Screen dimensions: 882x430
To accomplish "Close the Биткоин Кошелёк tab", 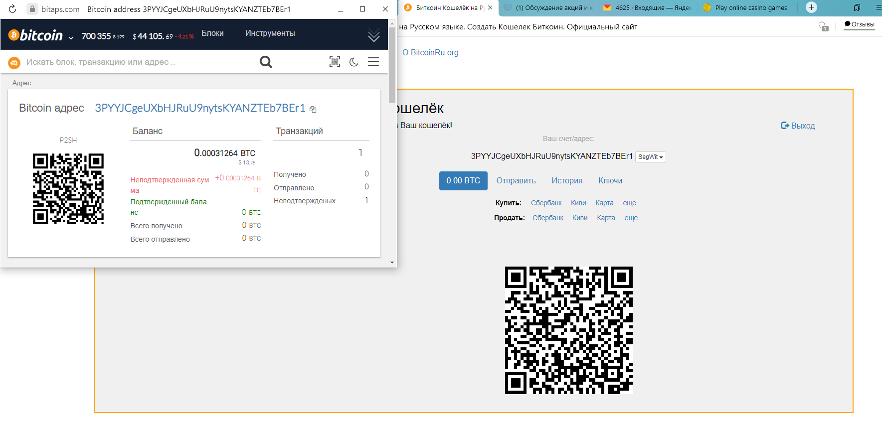I will [x=490, y=7].
